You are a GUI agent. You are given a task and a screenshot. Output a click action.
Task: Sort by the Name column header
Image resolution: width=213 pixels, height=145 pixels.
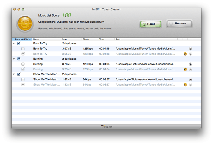coord(47,40)
